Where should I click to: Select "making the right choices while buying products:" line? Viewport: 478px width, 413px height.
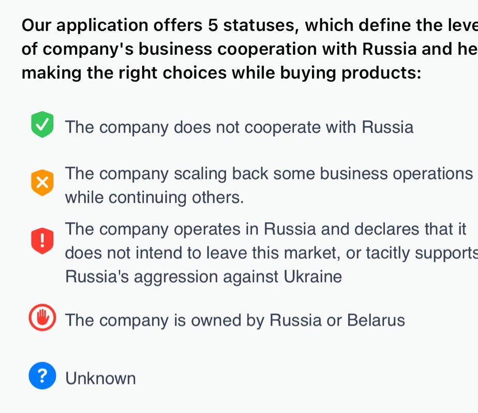tap(221, 73)
